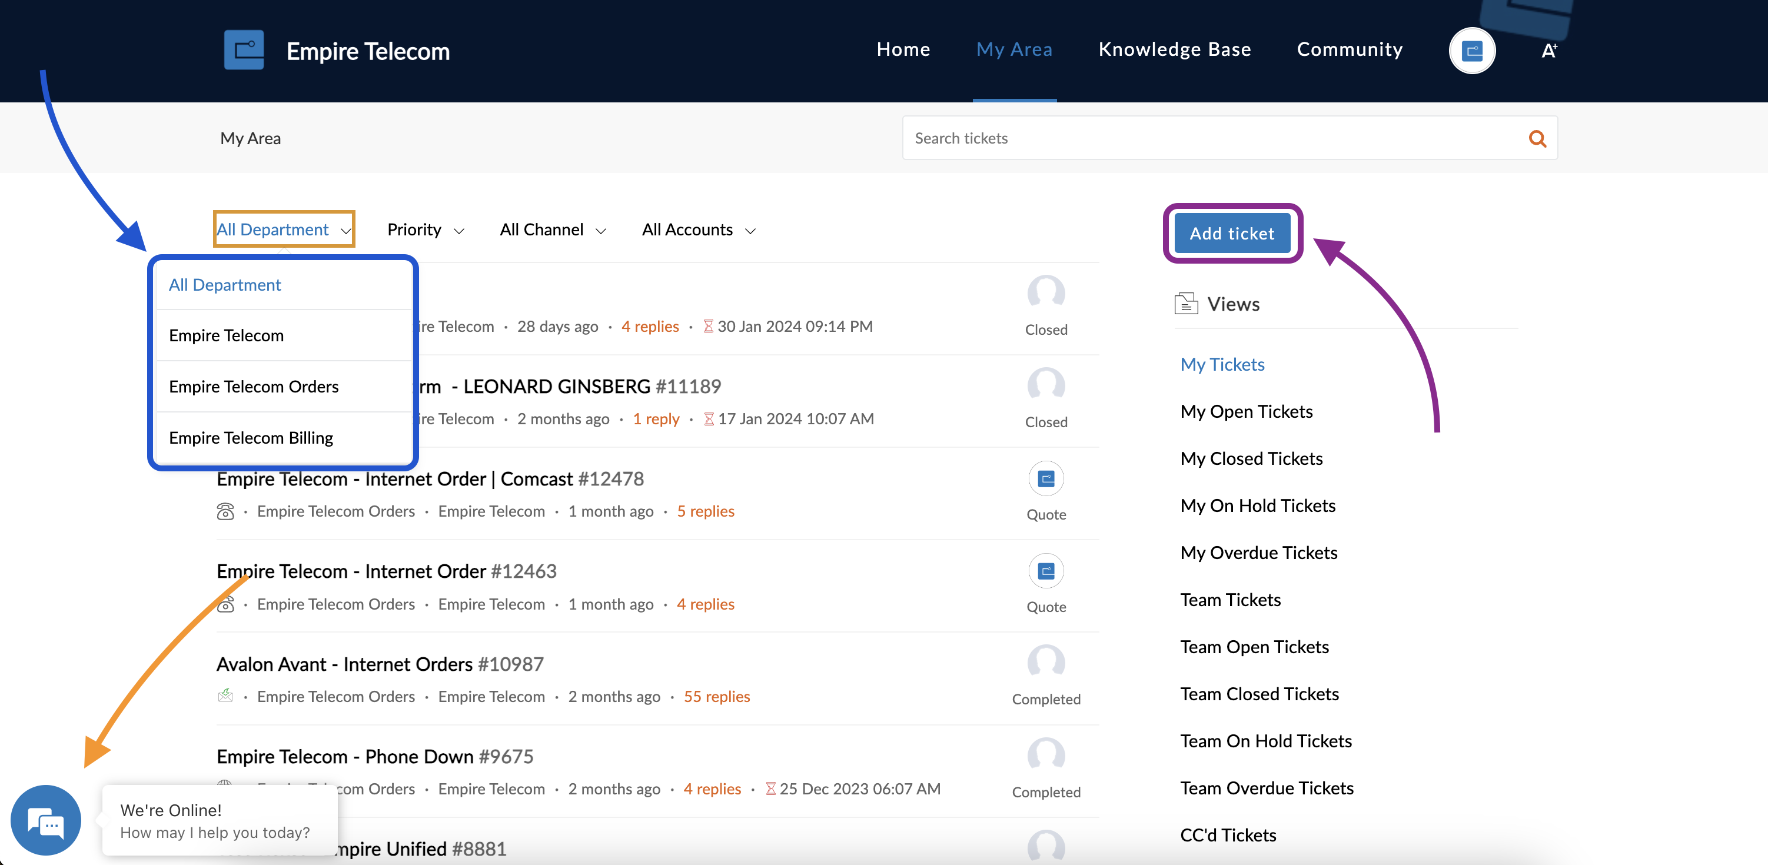Click '5 replies' on ticket #12478
1768x865 pixels.
tap(706, 511)
